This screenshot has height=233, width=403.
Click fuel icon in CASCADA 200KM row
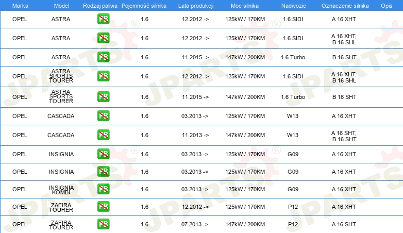[x=103, y=135]
